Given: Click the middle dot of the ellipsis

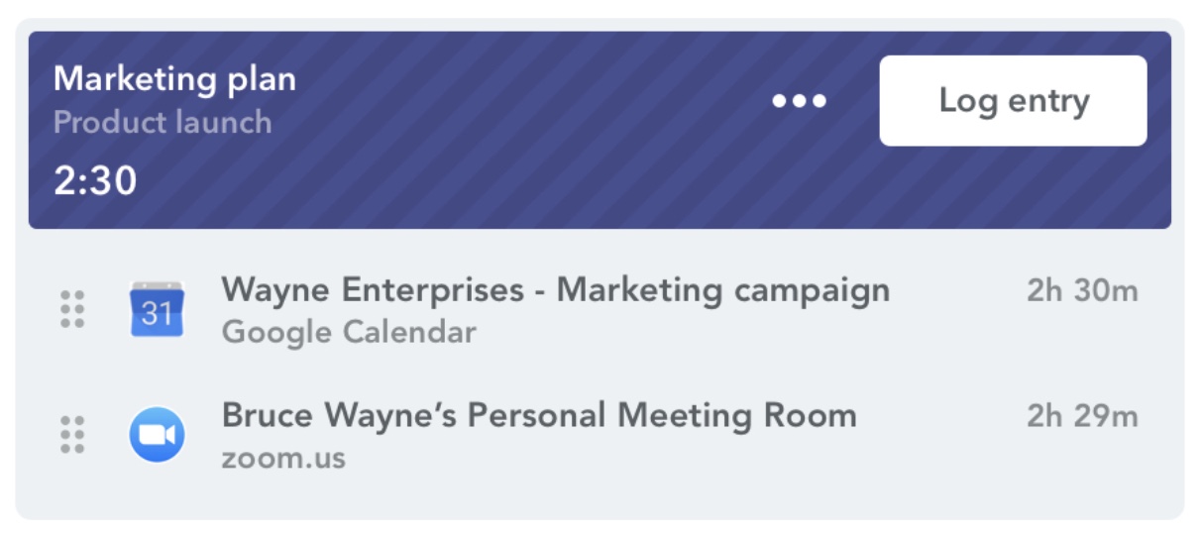Looking at the screenshot, I should (x=800, y=101).
